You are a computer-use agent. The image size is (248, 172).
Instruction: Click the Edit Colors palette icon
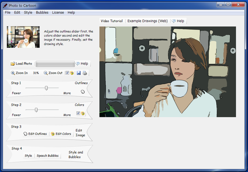[x=53, y=134]
